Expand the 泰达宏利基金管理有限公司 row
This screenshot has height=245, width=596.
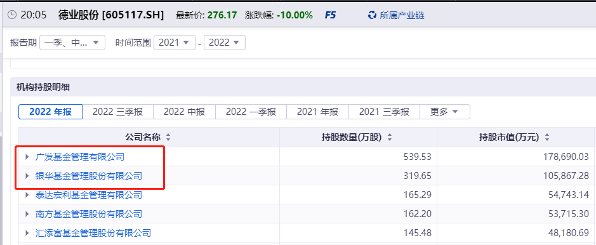click(x=27, y=195)
